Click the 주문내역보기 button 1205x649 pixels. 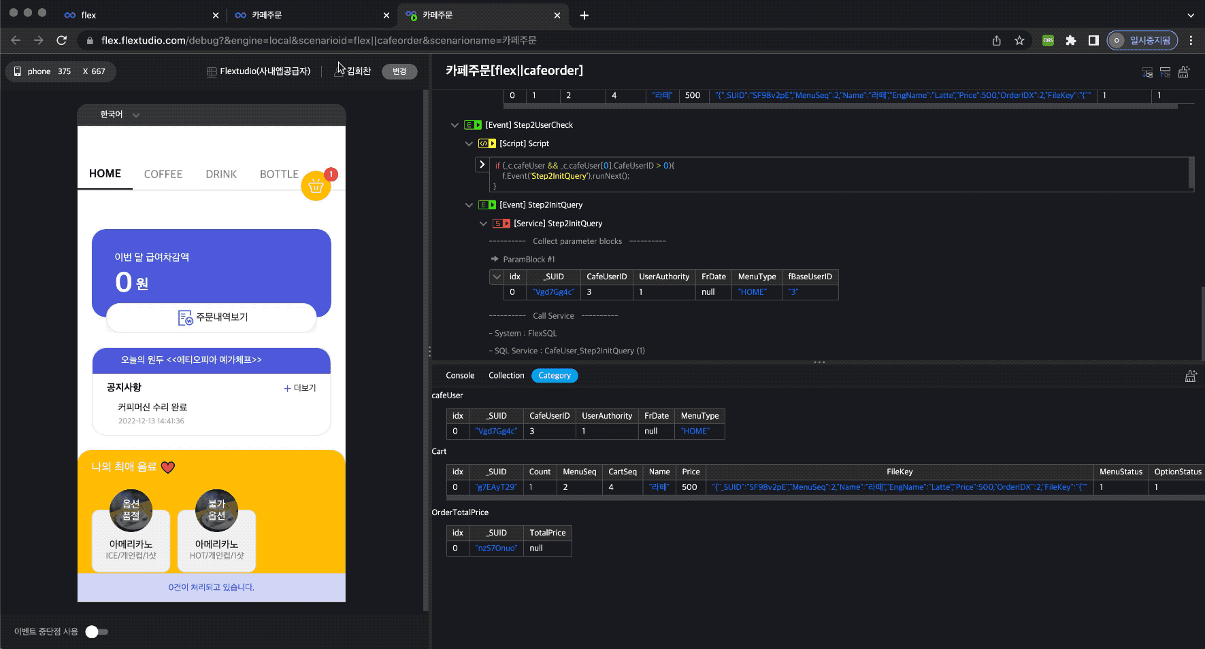[212, 317]
